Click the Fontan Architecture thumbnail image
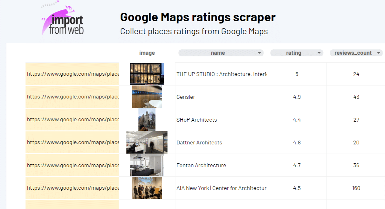The height and width of the screenshot is (209, 385). click(x=147, y=165)
